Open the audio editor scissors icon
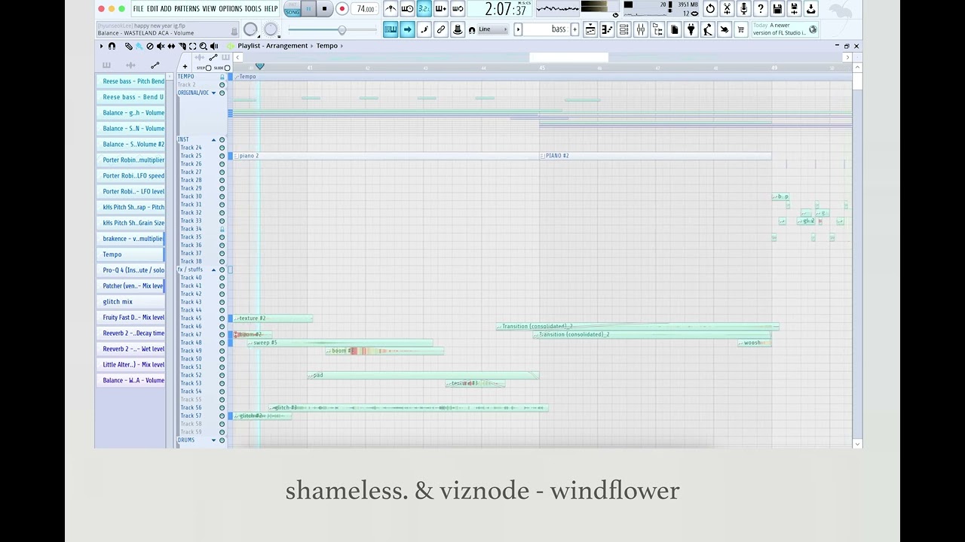Viewport: 965px width, 542px height. (x=727, y=9)
